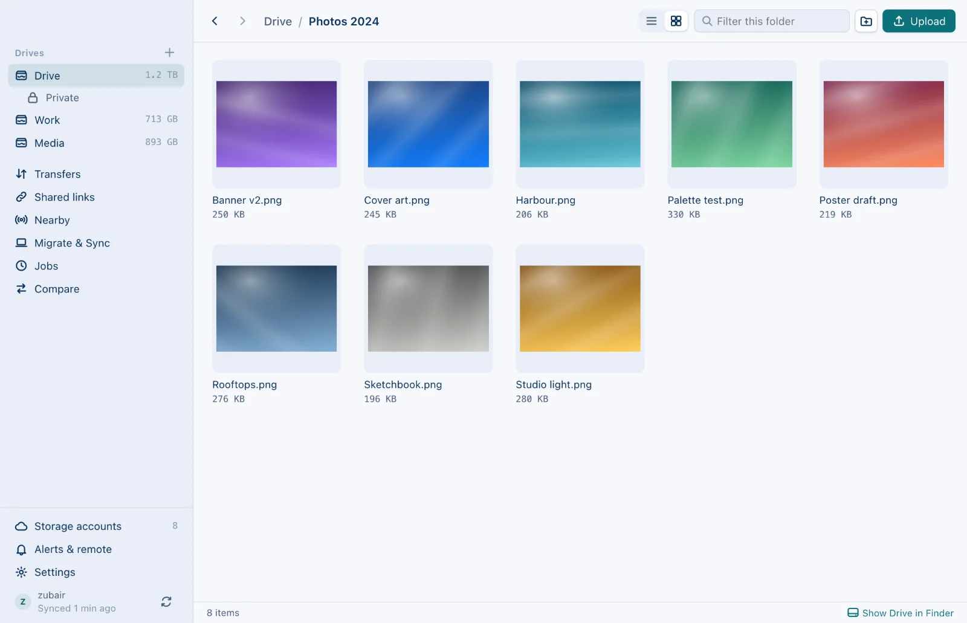Click the 8 items status text

click(x=223, y=613)
